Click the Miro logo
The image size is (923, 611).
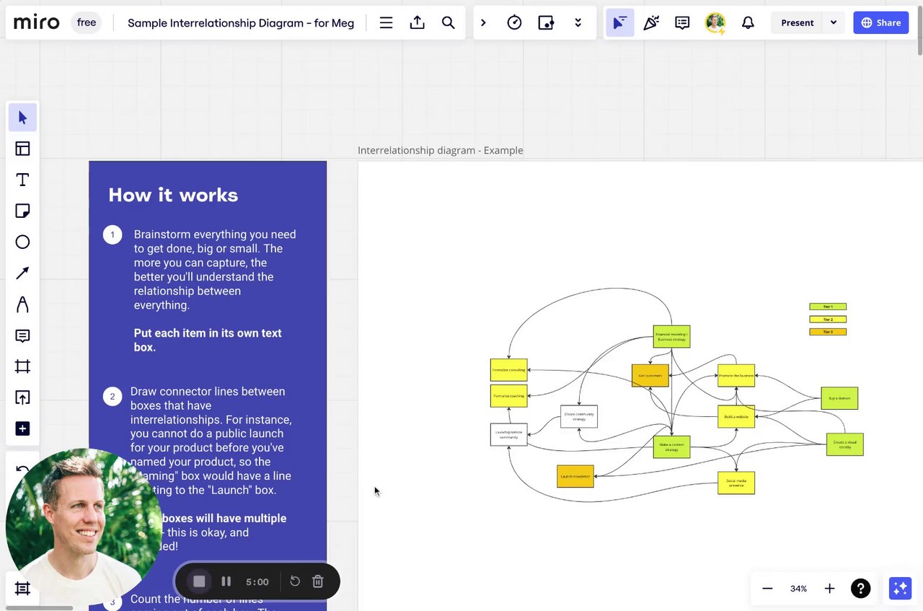pyautogui.click(x=37, y=23)
